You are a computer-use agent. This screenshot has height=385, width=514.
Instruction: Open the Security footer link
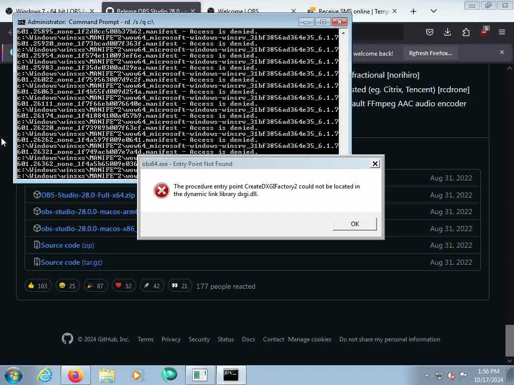click(199, 339)
